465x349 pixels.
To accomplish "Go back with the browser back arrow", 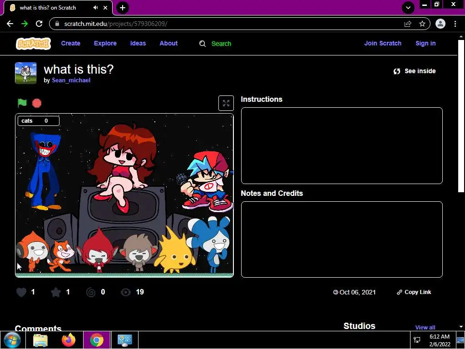I will coord(10,24).
